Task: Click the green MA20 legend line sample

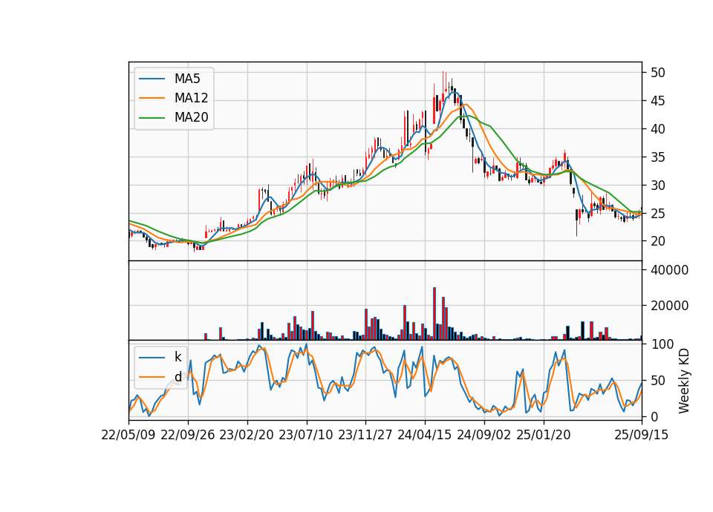Action: pos(152,117)
